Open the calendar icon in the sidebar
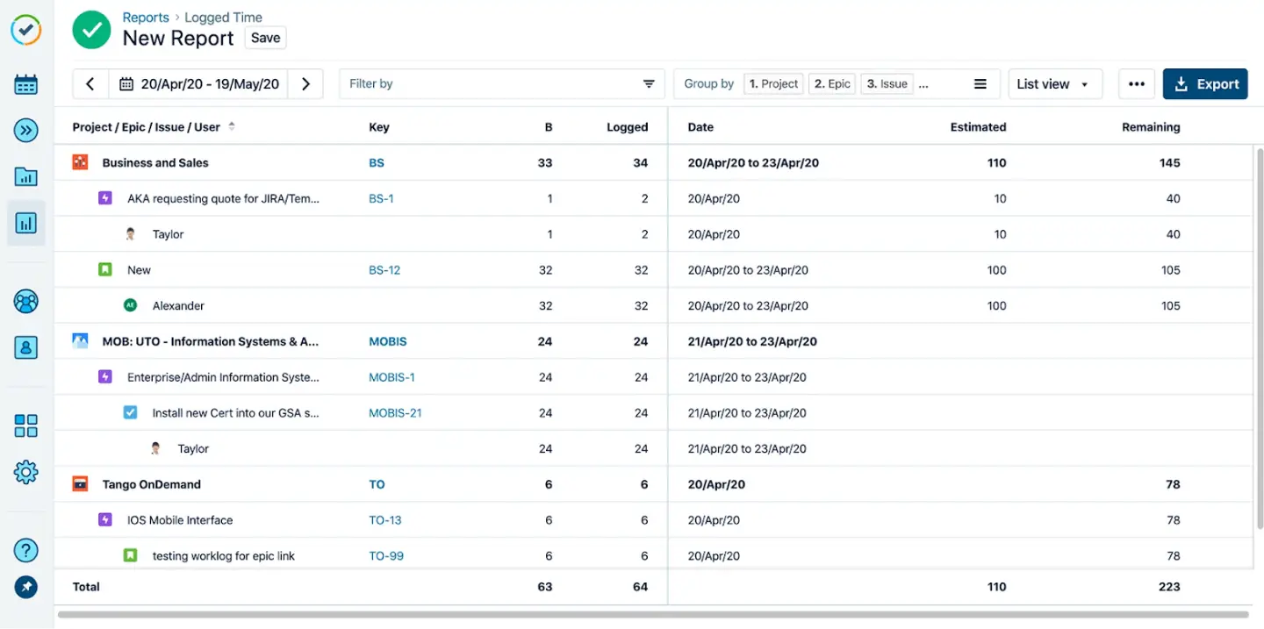Screen dimensions: 1264x629 click(25, 84)
